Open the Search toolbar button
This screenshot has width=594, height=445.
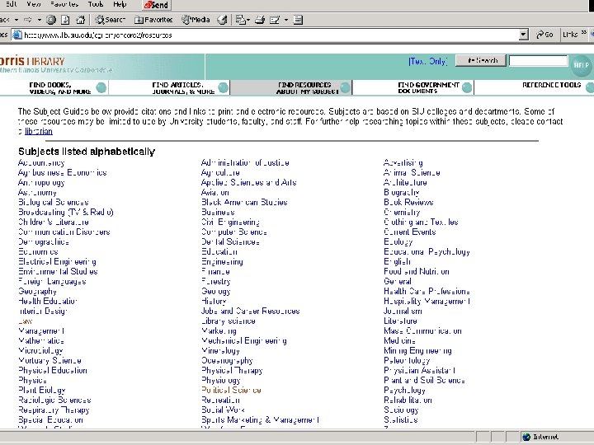click(x=110, y=20)
